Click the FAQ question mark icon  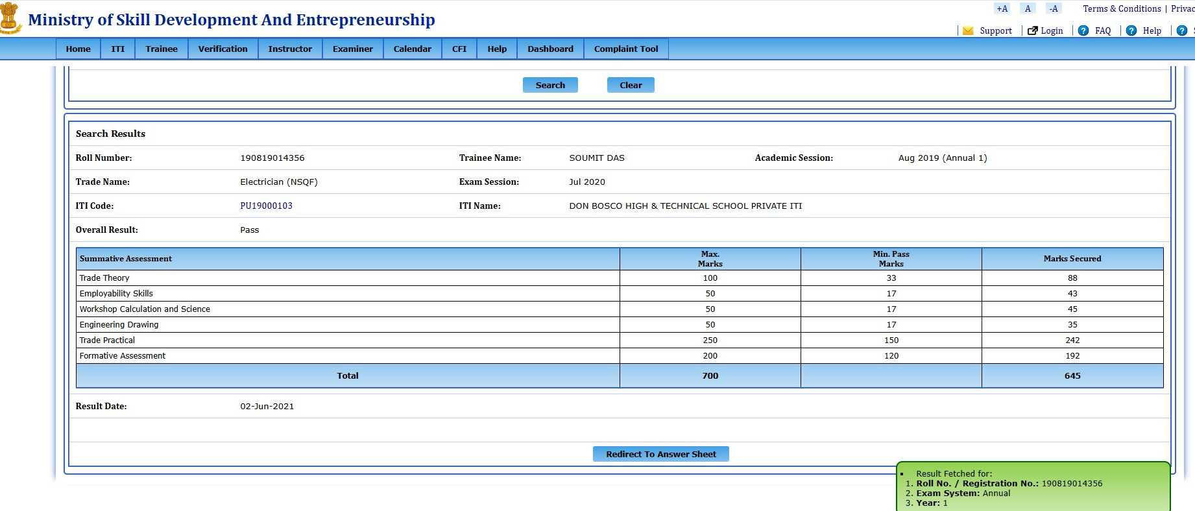coord(1083,30)
